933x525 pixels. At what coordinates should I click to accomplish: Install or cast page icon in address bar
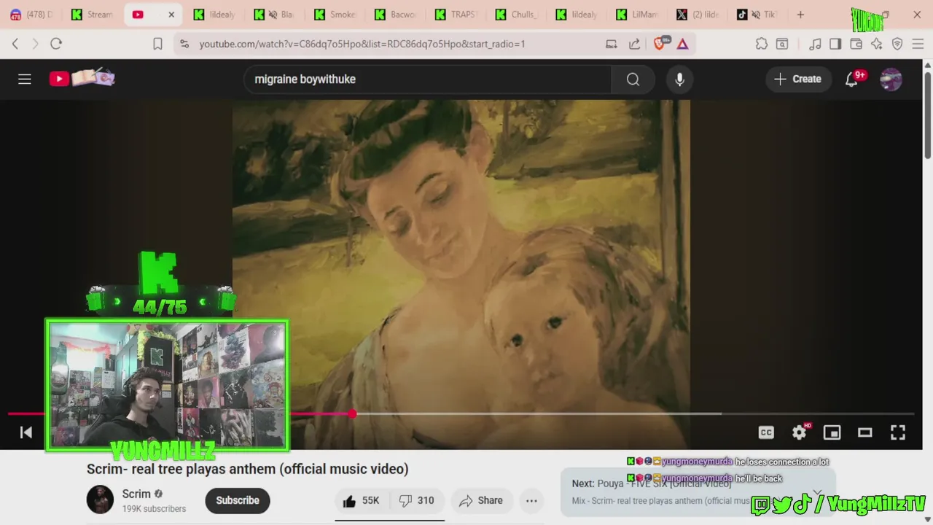click(612, 44)
